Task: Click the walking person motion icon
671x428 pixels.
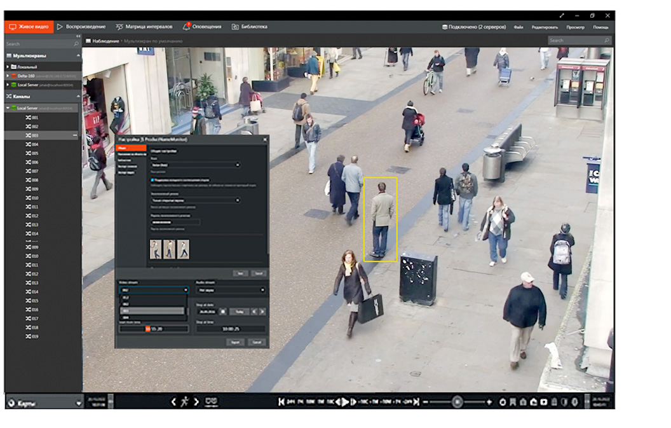Action: tap(184, 401)
